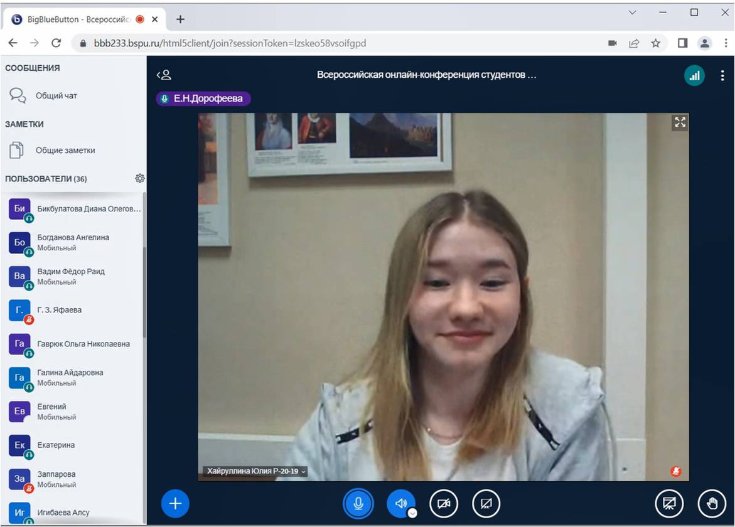735x527 pixels.
Task: Toggle the microphone mute button
Action: click(358, 503)
